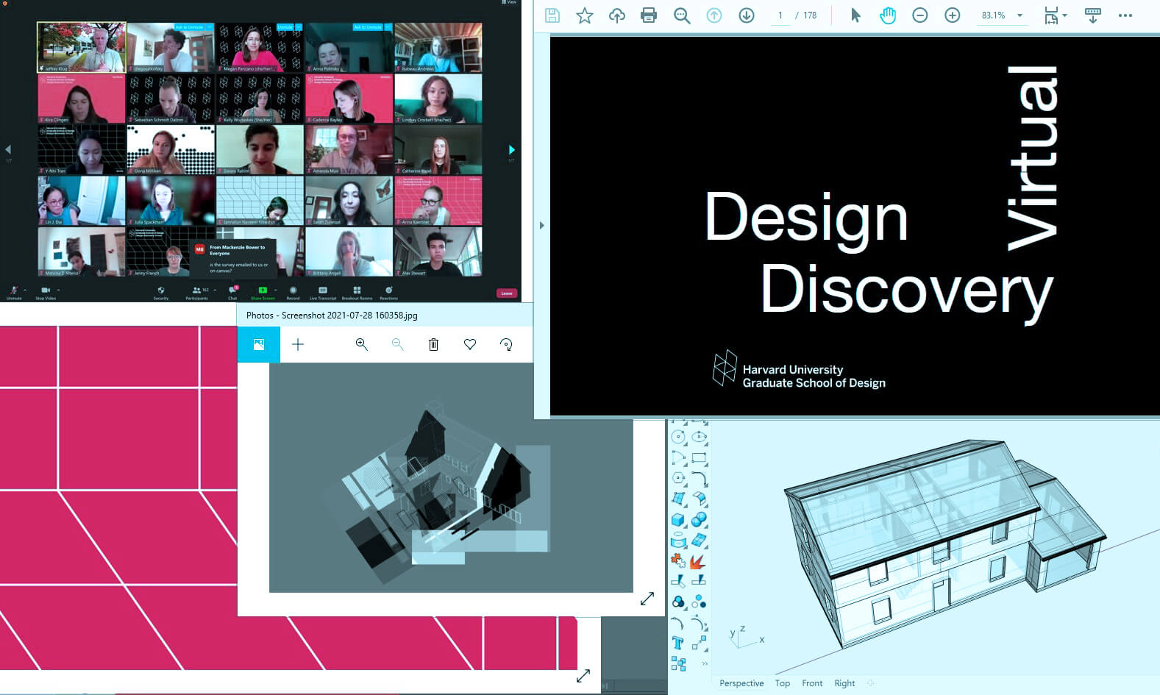Toggle Record in the Zoom meeting
Screen dimensions: 1160x695
click(293, 293)
